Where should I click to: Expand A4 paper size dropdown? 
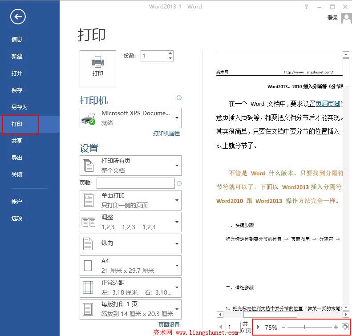click(130, 266)
